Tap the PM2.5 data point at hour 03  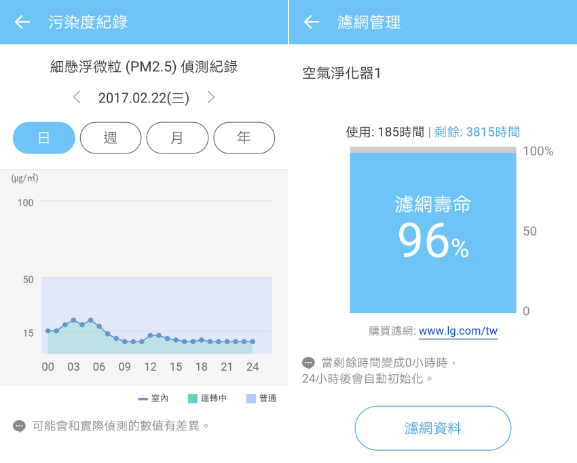(73, 320)
